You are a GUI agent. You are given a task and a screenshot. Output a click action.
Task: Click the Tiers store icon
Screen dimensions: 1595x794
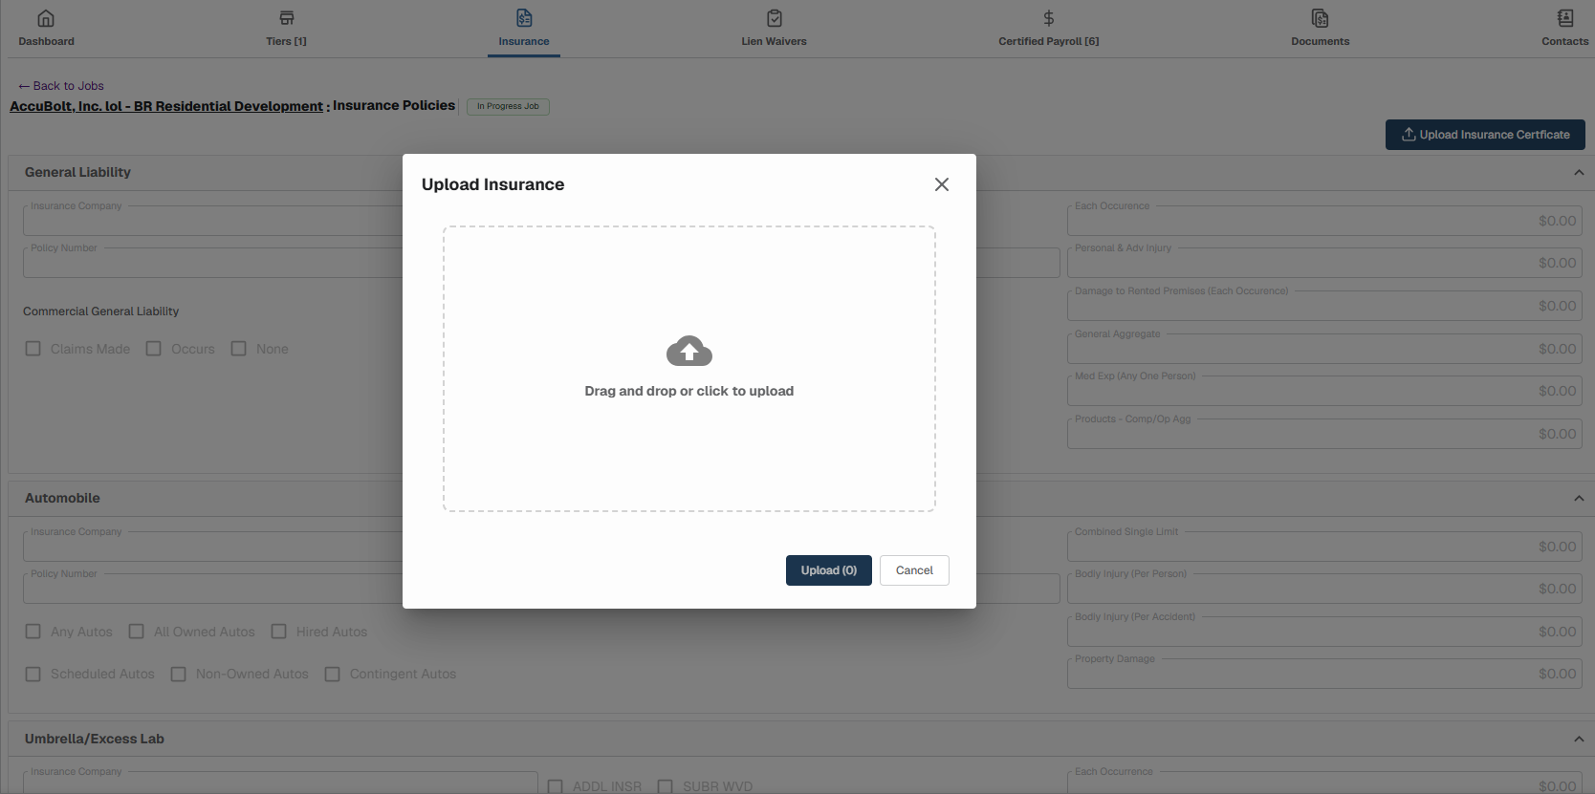[287, 18]
